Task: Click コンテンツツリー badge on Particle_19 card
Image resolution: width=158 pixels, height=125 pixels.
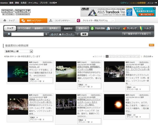Action: point(47,62)
